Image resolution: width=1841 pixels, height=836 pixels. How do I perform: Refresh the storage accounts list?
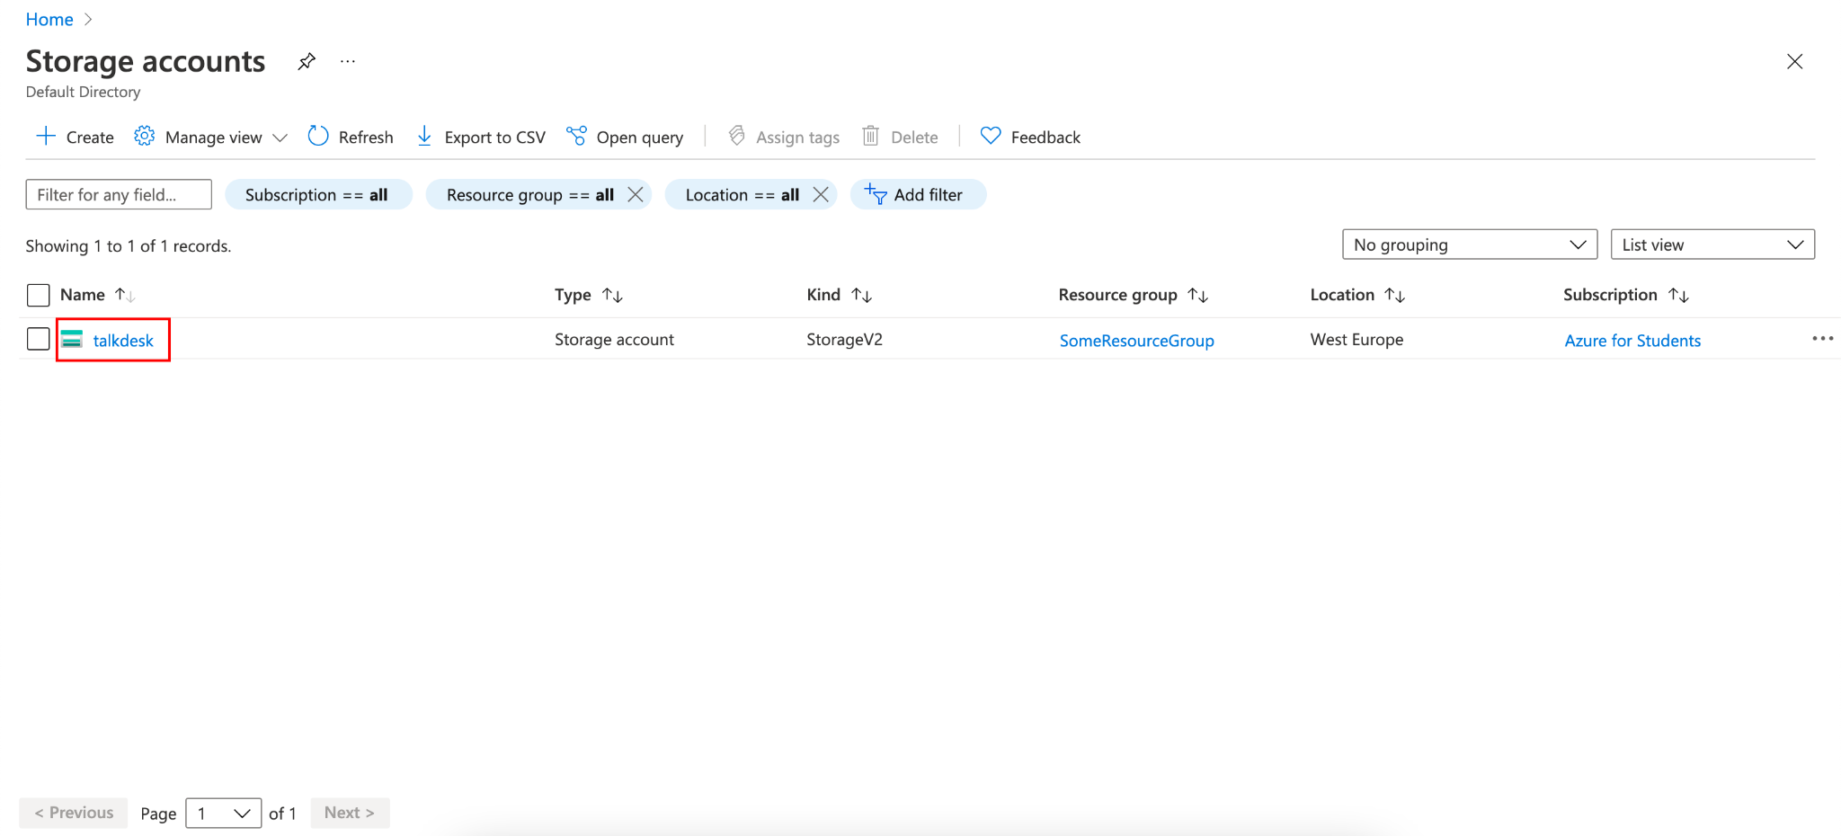[351, 137]
